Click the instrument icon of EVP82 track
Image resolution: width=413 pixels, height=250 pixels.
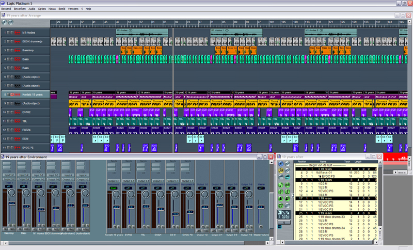pyautogui.click(x=18, y=112)
